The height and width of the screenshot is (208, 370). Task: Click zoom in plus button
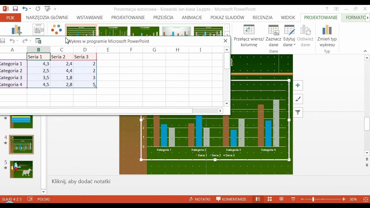344,199
